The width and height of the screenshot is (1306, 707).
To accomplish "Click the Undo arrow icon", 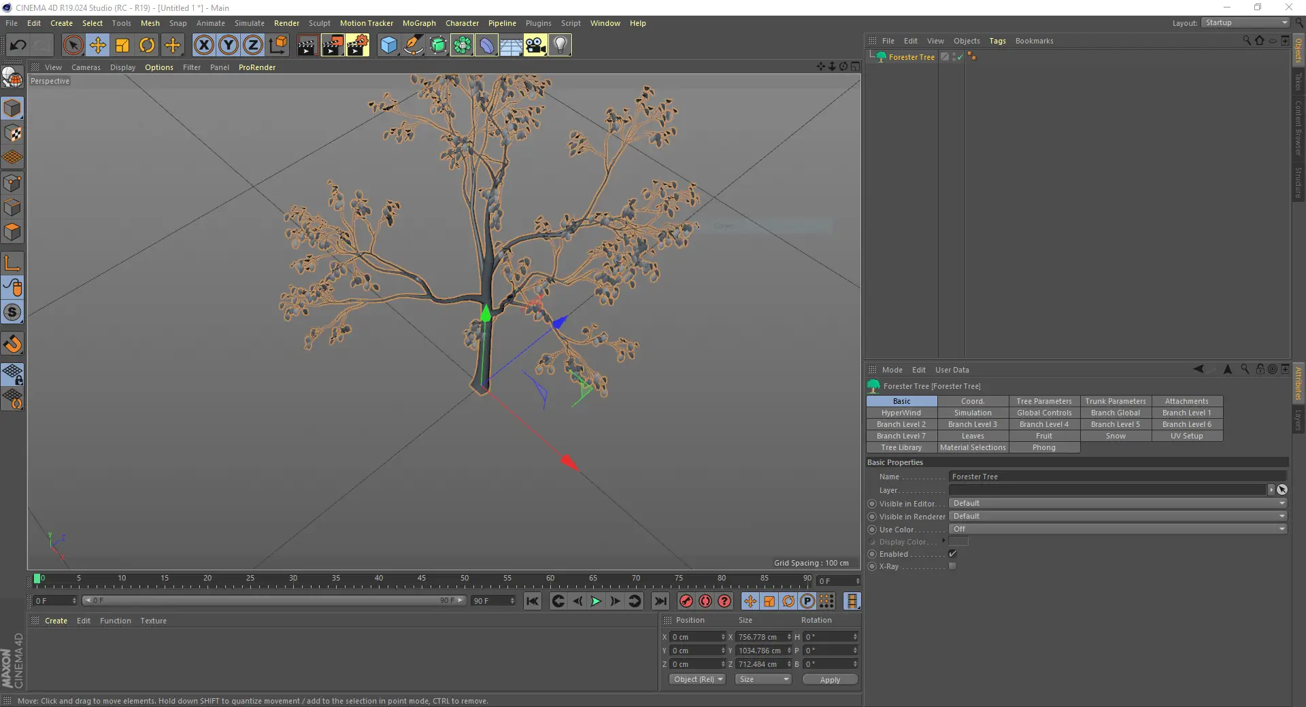I will (18, 46).
